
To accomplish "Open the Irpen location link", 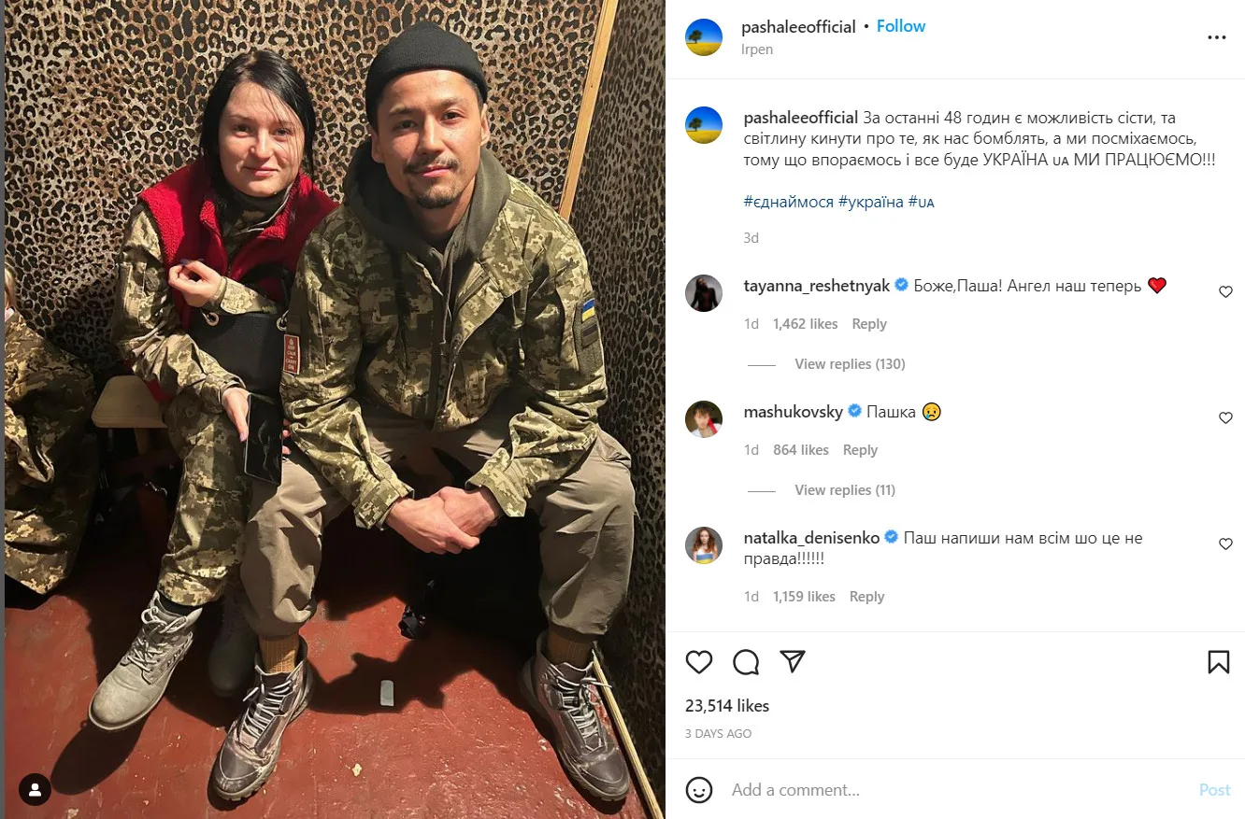I will point(757,49).
